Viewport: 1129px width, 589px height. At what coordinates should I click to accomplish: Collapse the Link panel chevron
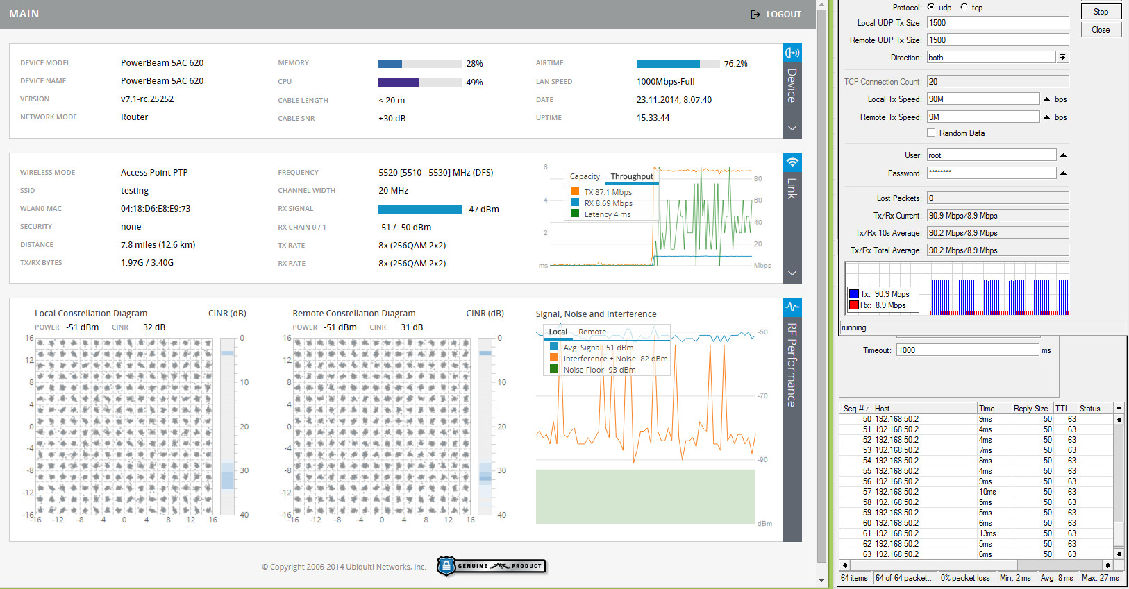tap(792, 273)
